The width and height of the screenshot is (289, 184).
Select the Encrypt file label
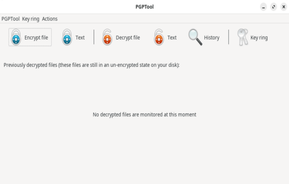click(36, 37)
